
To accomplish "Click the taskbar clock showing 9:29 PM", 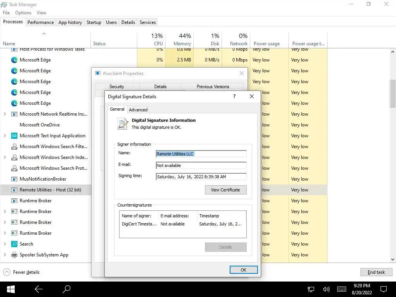I will pos(362,289).
